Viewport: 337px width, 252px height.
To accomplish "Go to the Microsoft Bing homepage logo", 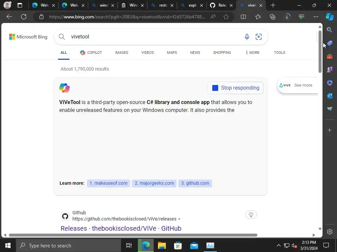I will pyautogui.click(x=28, y=37).
